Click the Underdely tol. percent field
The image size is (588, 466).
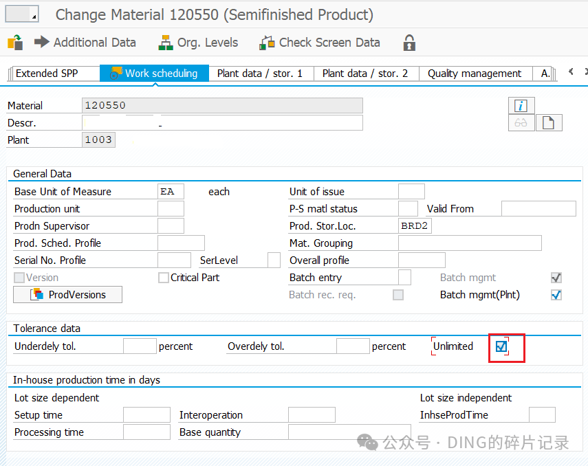point(140,346)
